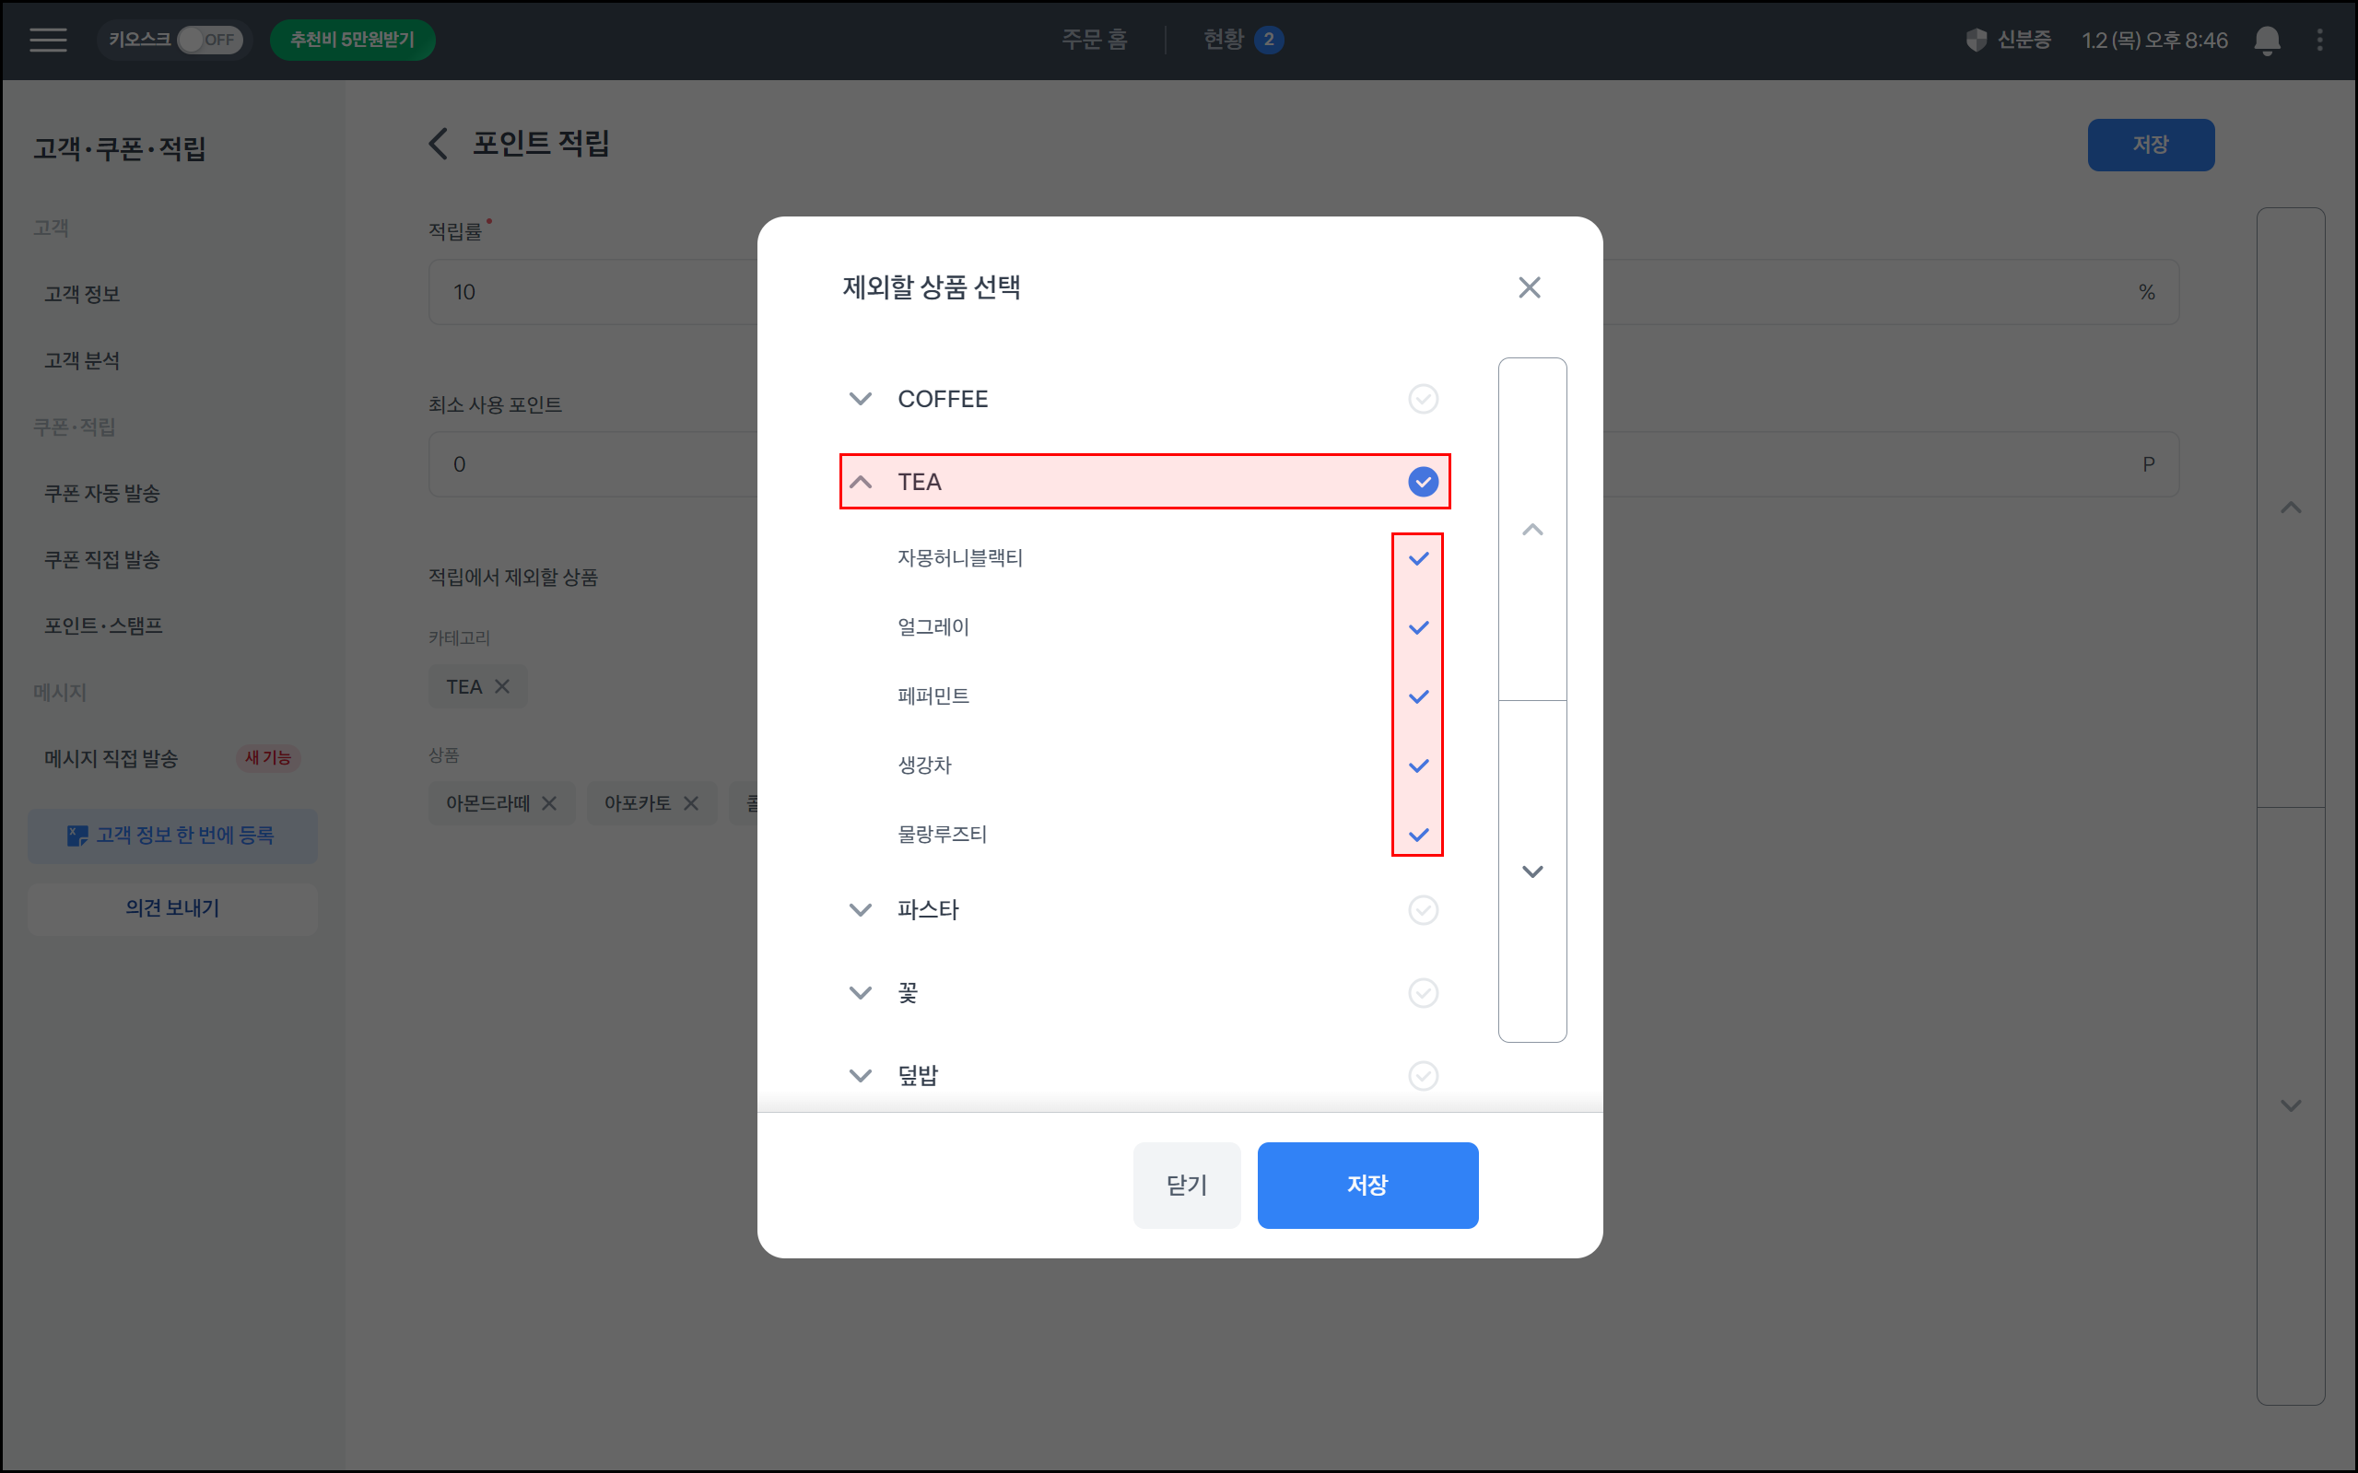Image resolution: width=2358 pixels, height=1473 pixels.
Task: Toggle the 키오스크 OFF switch
Action: click(x=208, y=40)
